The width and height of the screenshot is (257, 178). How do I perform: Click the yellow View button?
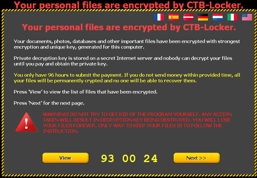(x=65, y=158)
